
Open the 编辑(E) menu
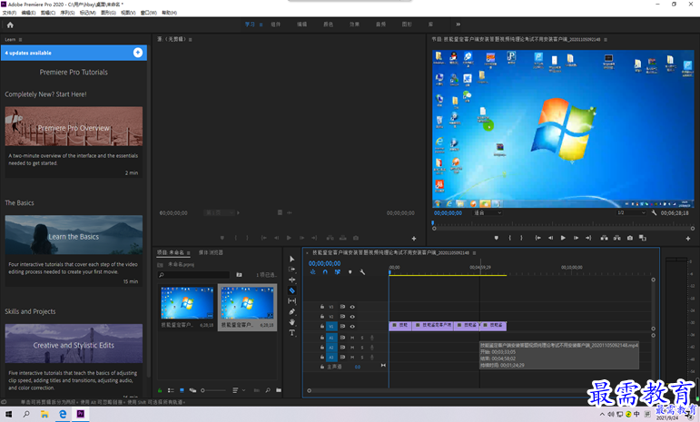28,13
